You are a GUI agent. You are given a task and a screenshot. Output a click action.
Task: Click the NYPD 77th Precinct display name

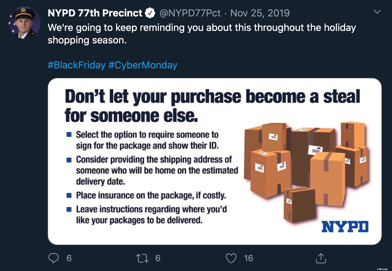tap(95, 13)
